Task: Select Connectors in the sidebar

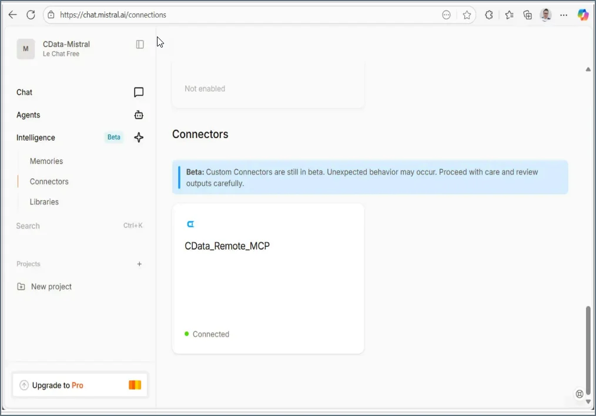Action: pyautogui.click(x=49, y=182)
